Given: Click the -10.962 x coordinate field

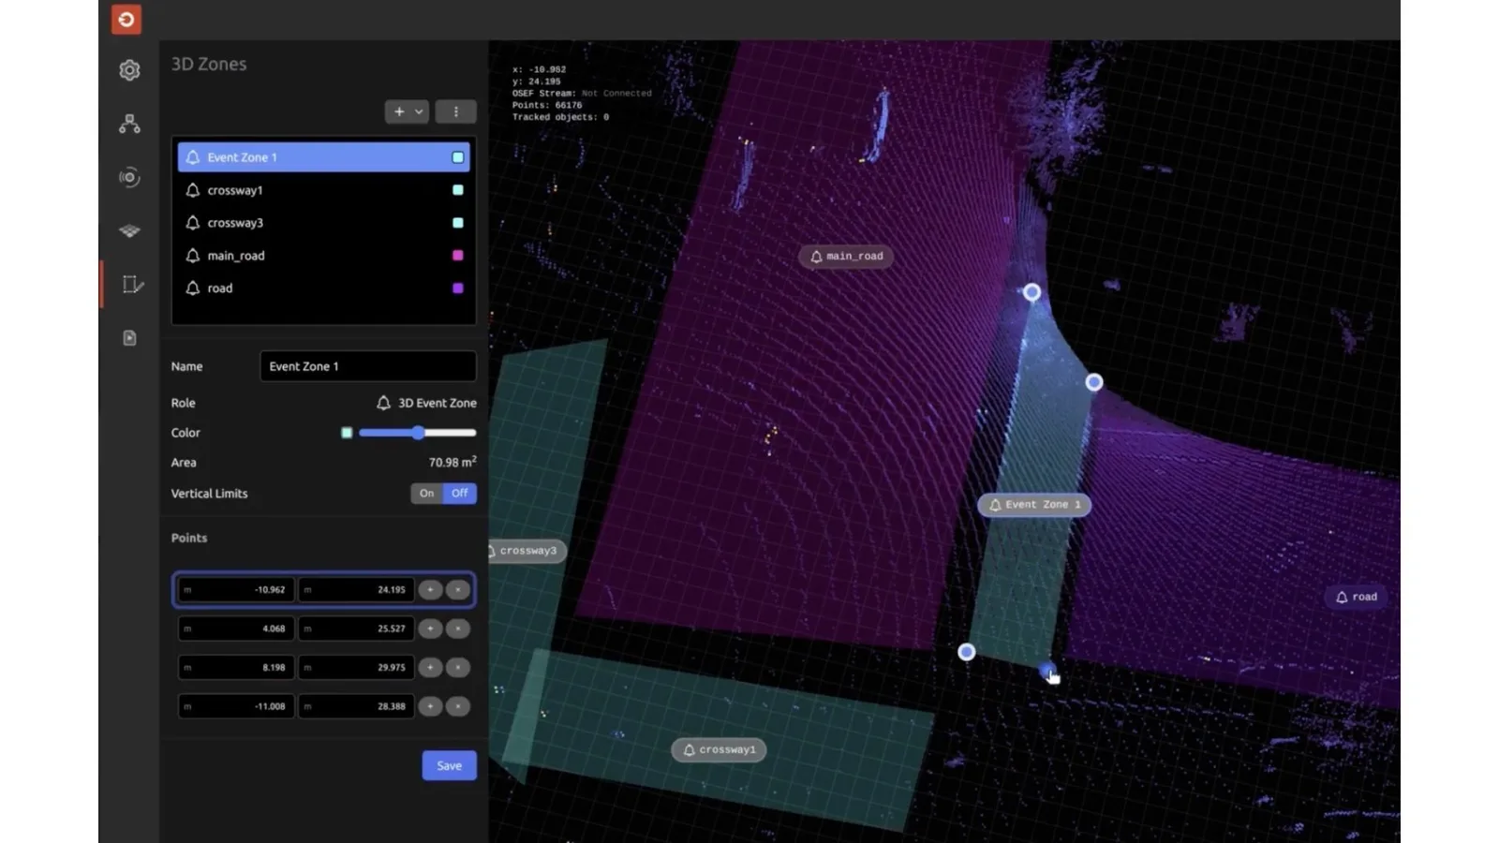Looking at the screenshot, I should tap(236, 590).
